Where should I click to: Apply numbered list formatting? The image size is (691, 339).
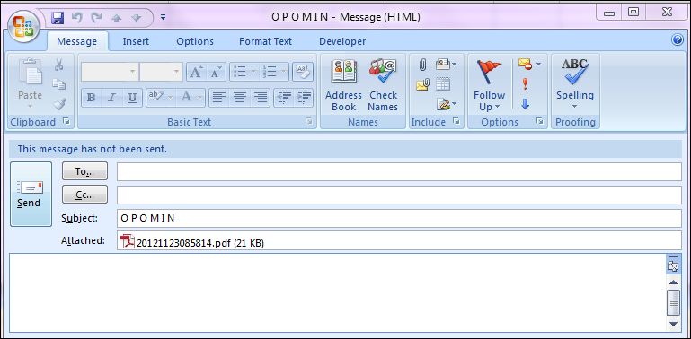click(269, 72)
